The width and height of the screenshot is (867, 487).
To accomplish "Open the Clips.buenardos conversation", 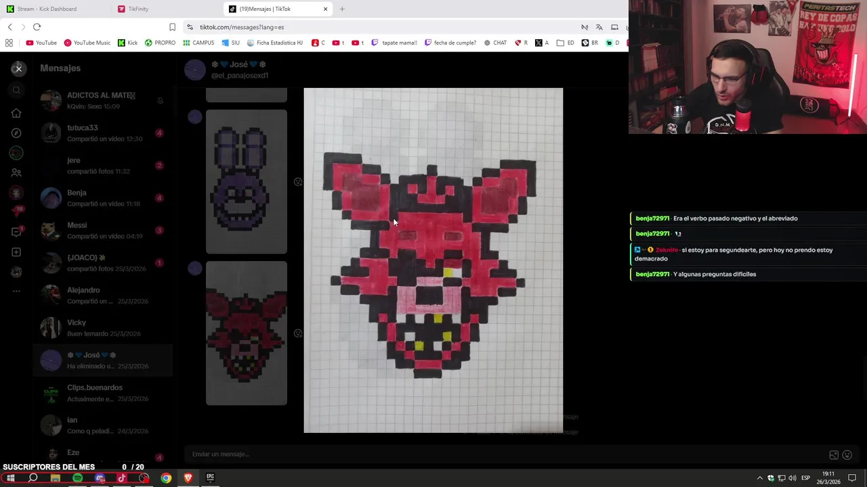I will coord(103,393).
